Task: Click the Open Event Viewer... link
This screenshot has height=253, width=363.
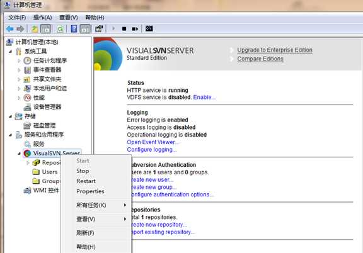Action: coord(153,142)
